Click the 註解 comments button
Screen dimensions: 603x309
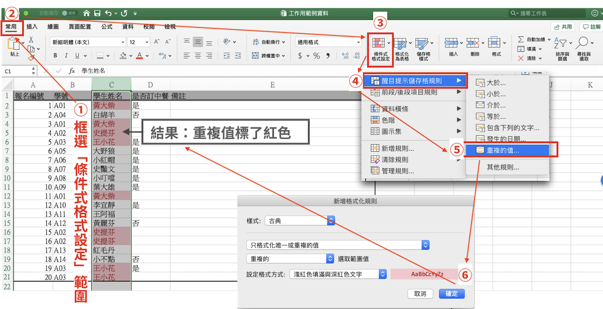(x=591, y=27)
